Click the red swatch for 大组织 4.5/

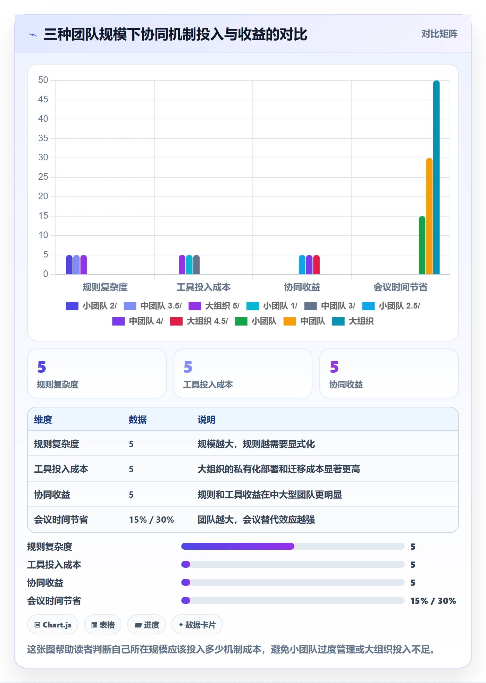(x=176, y=321)
